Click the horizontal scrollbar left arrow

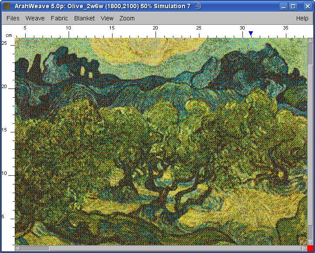[17, 249]
